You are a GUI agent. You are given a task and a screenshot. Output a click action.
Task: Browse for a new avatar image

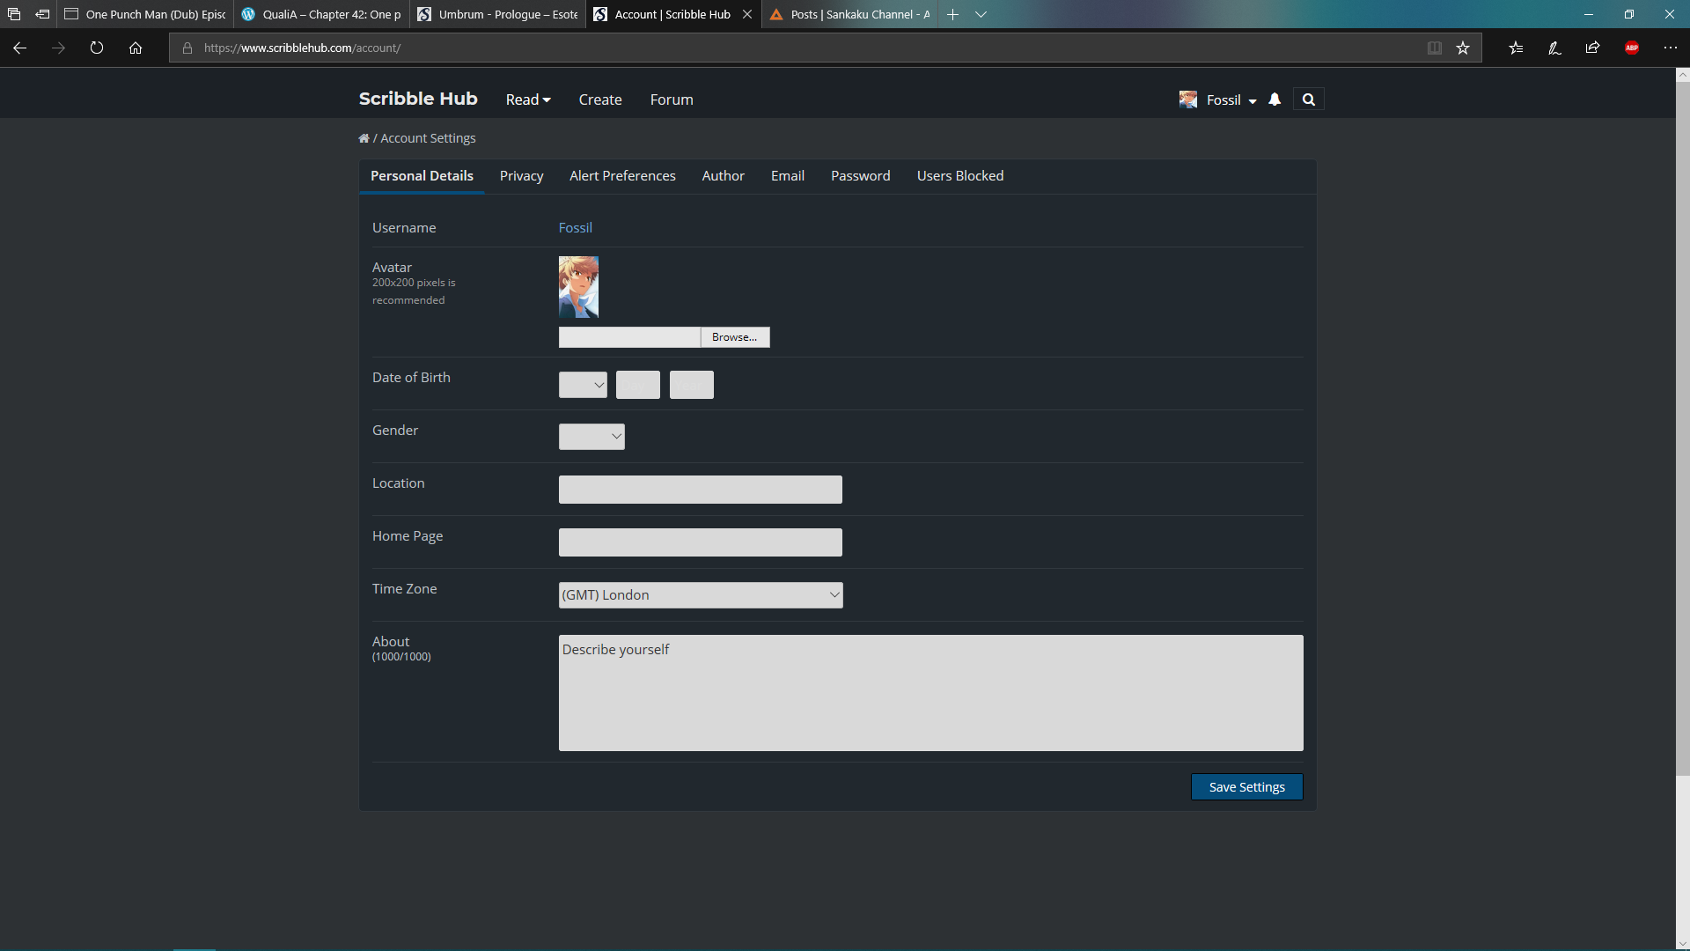[734, 337]
